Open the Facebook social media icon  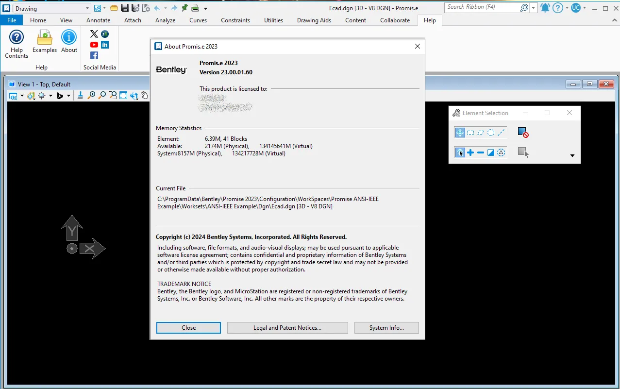[94, 55]
